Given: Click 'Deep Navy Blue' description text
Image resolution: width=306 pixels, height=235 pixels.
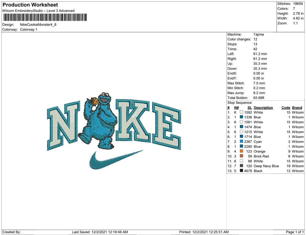Looking at the screenshot, I should click(266, 166).
